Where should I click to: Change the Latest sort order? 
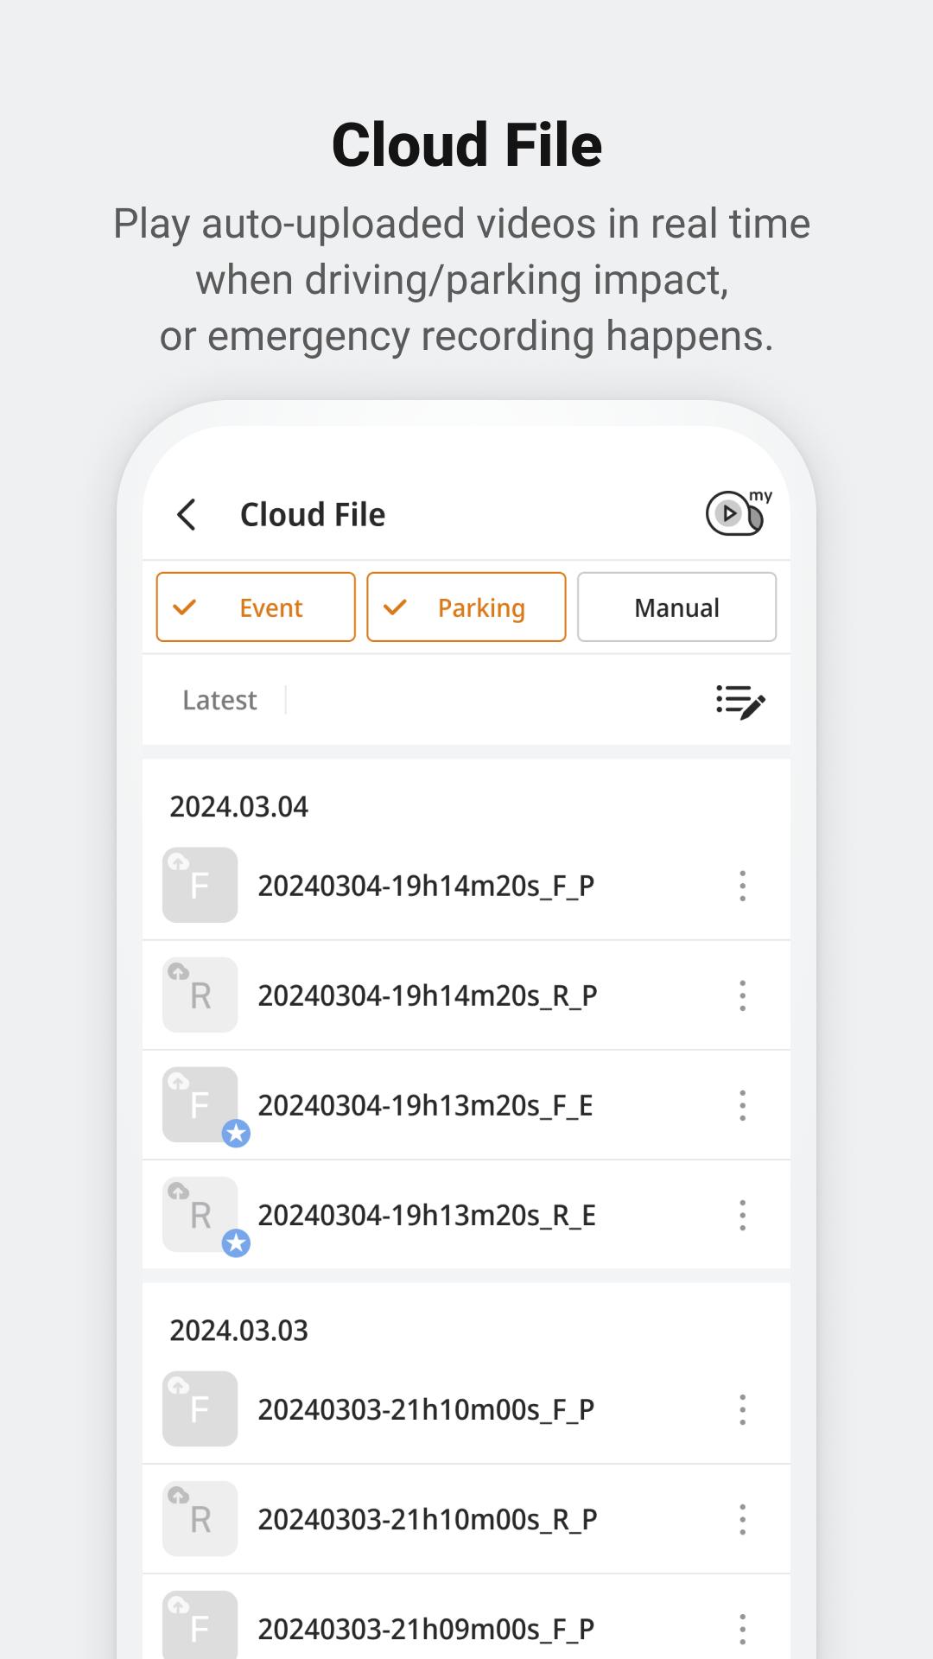click(x=219, y=700)
